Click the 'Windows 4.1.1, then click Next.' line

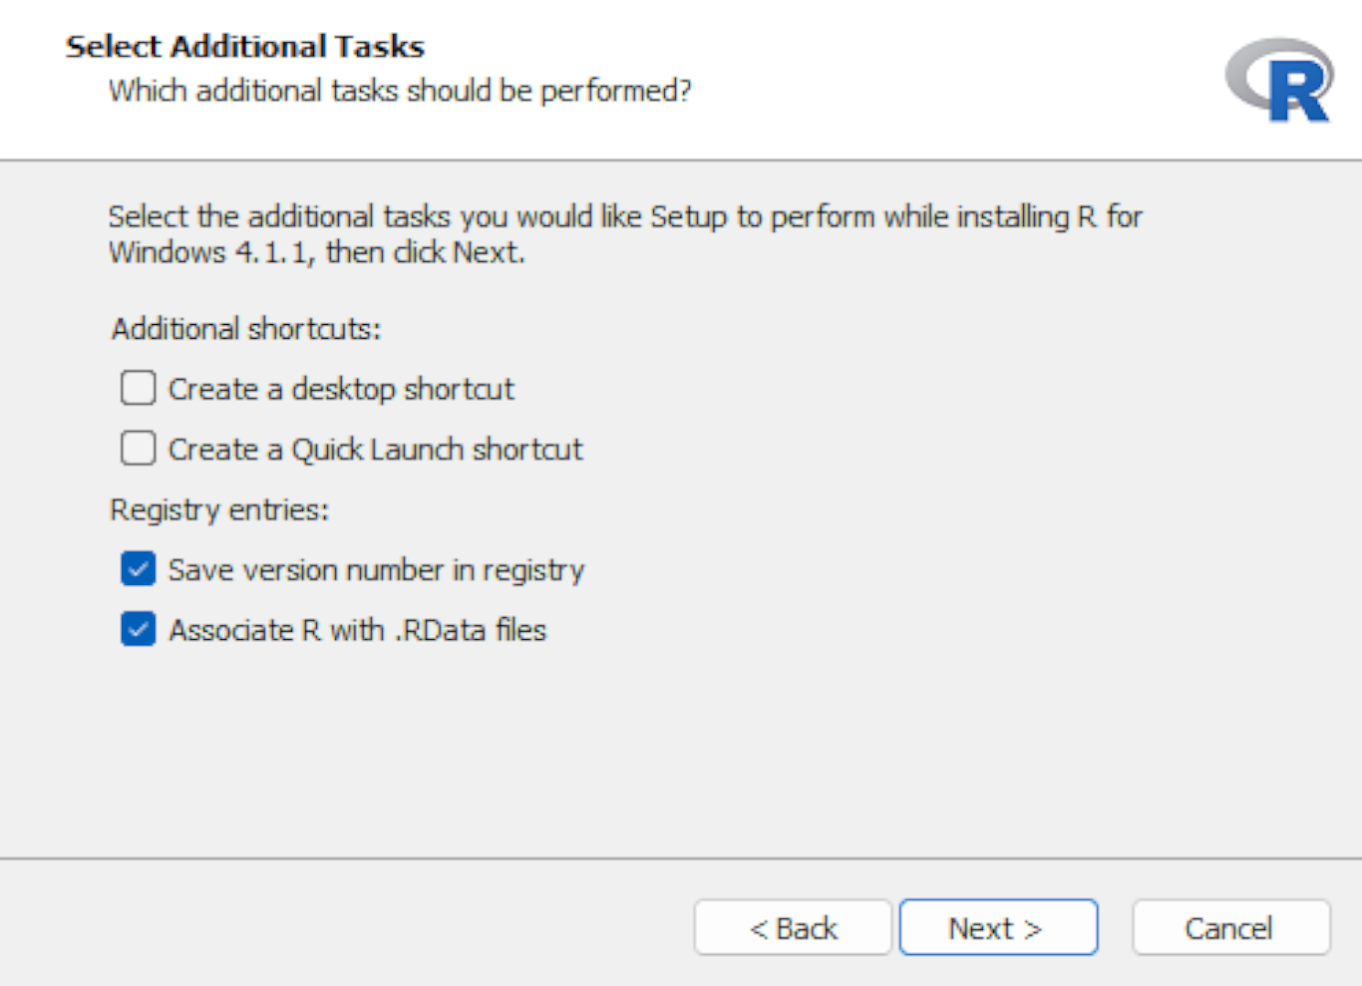point(317,252)
